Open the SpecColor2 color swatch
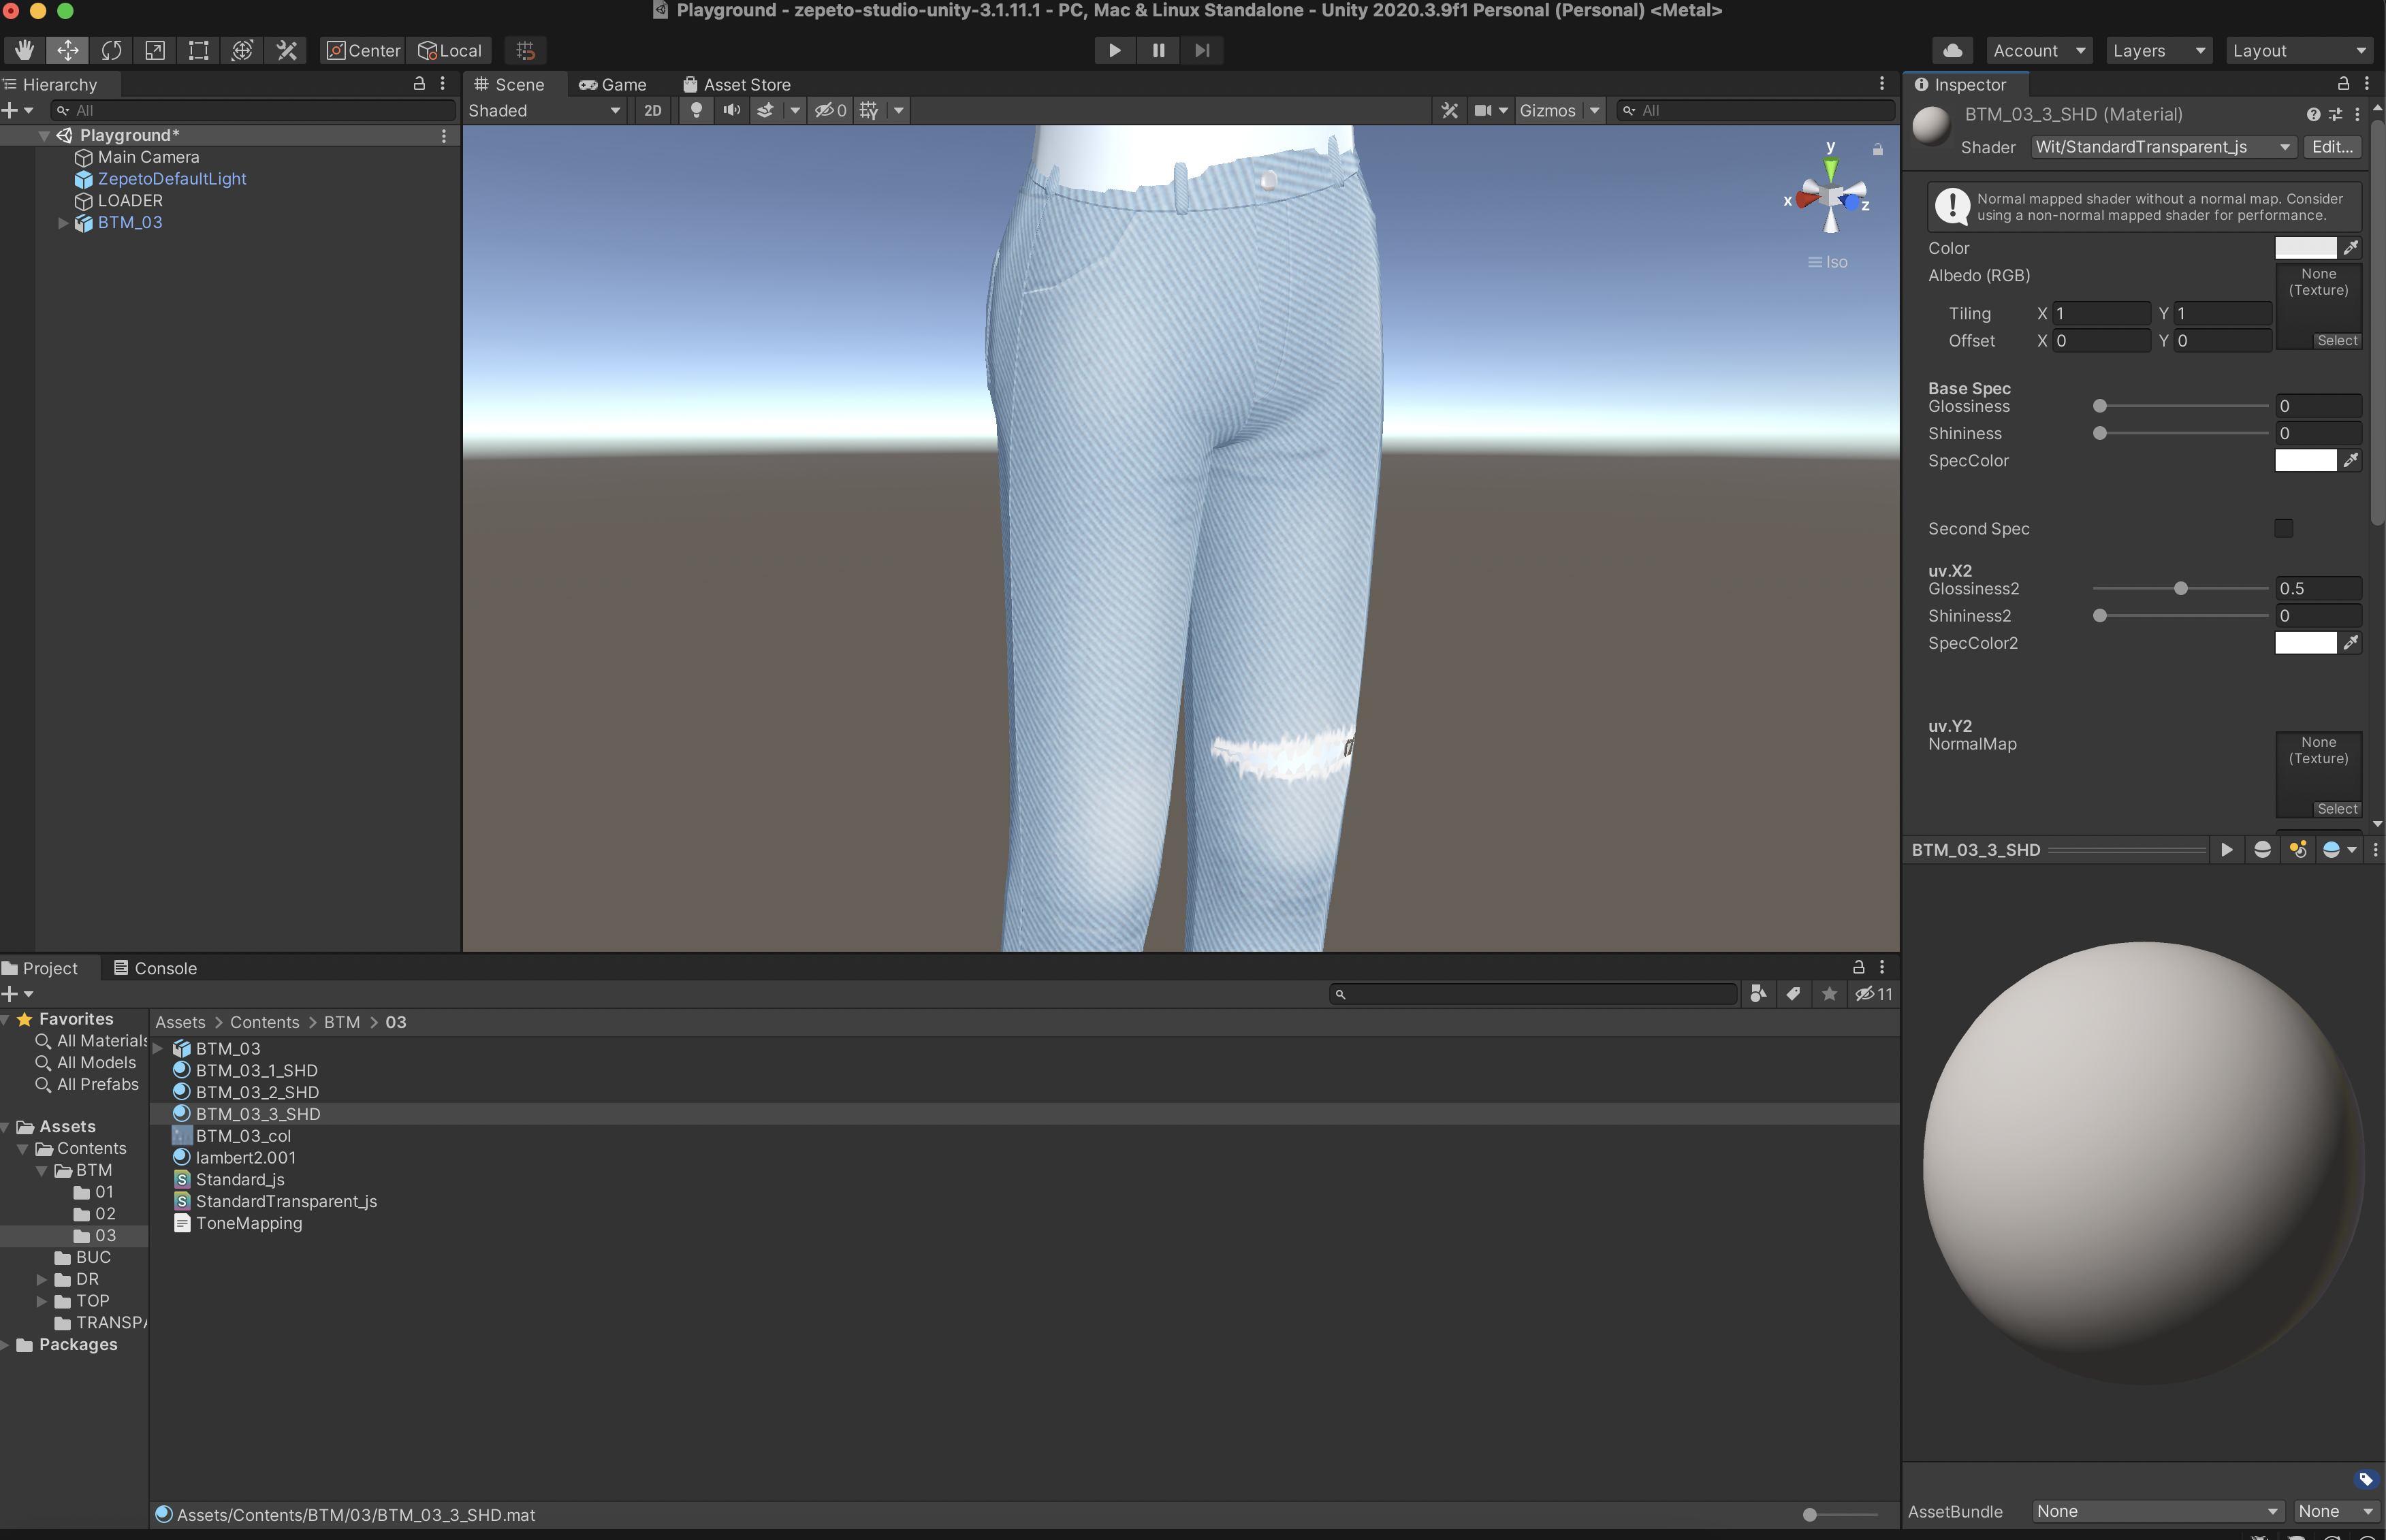The width and height of the screenshot is (2386, 1540). [2305, 643]
